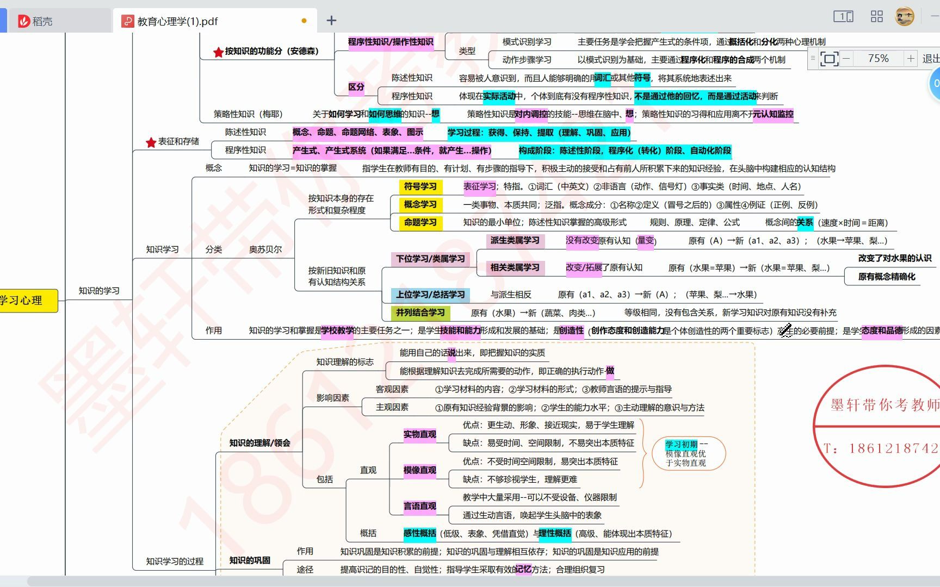940x587 pixels.
Task: Open the user avatar profile
Action: (905, 16)
